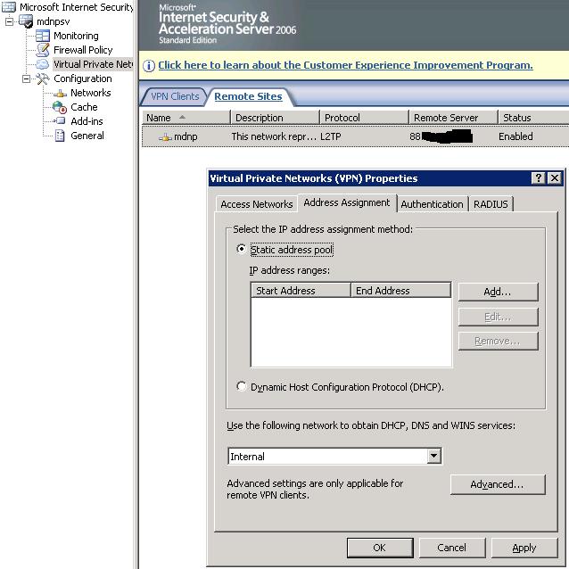The width and height of the screenshot is (569, 569).
Task: Select the Dynamic Host Configuration Protocol option
Action: coord(242,386)
